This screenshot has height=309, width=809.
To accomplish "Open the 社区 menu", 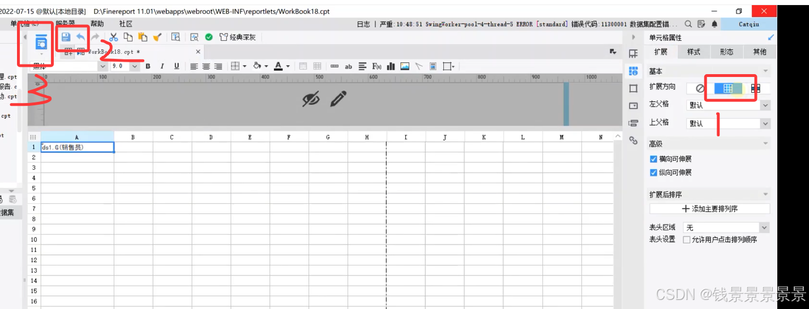I will [x=126, y=24].
